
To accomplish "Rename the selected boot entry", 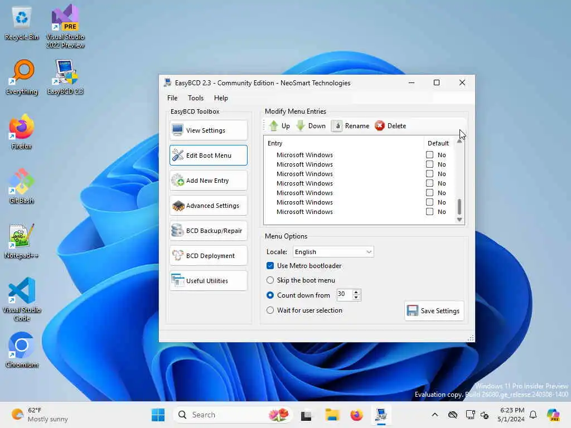I will 350,126.
